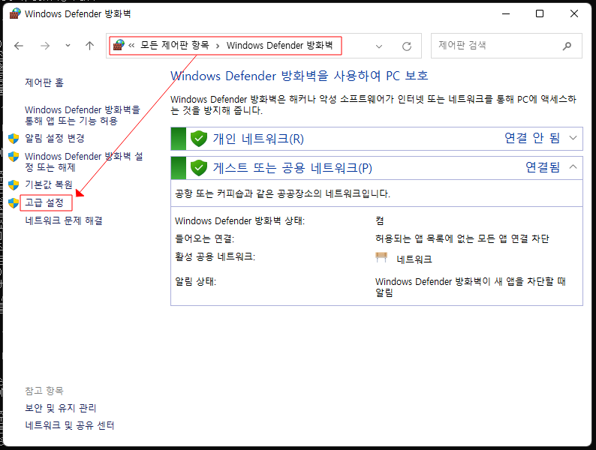Click the Windows Defender 방화벽 상태: label
The width and height of the screenshot is (596, 450).
(x=240, y=220)
